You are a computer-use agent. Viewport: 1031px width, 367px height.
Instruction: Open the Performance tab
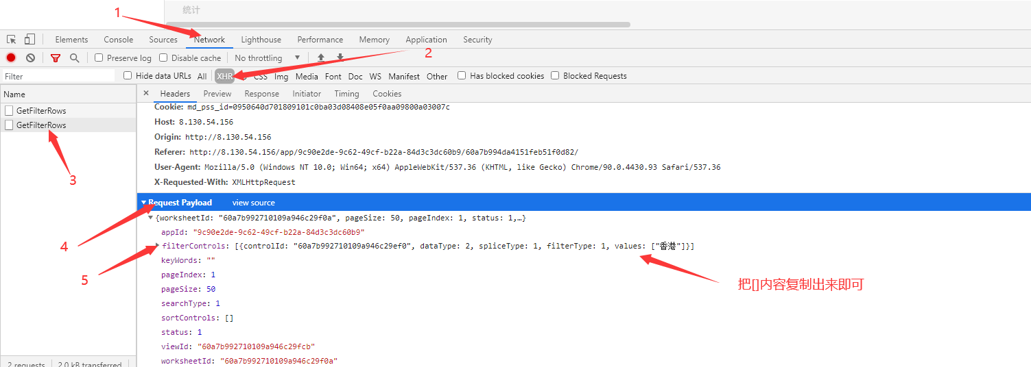(320, 40)
